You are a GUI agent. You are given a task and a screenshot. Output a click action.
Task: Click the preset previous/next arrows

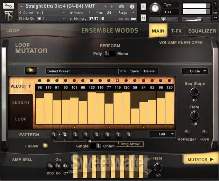coord(123,71)
